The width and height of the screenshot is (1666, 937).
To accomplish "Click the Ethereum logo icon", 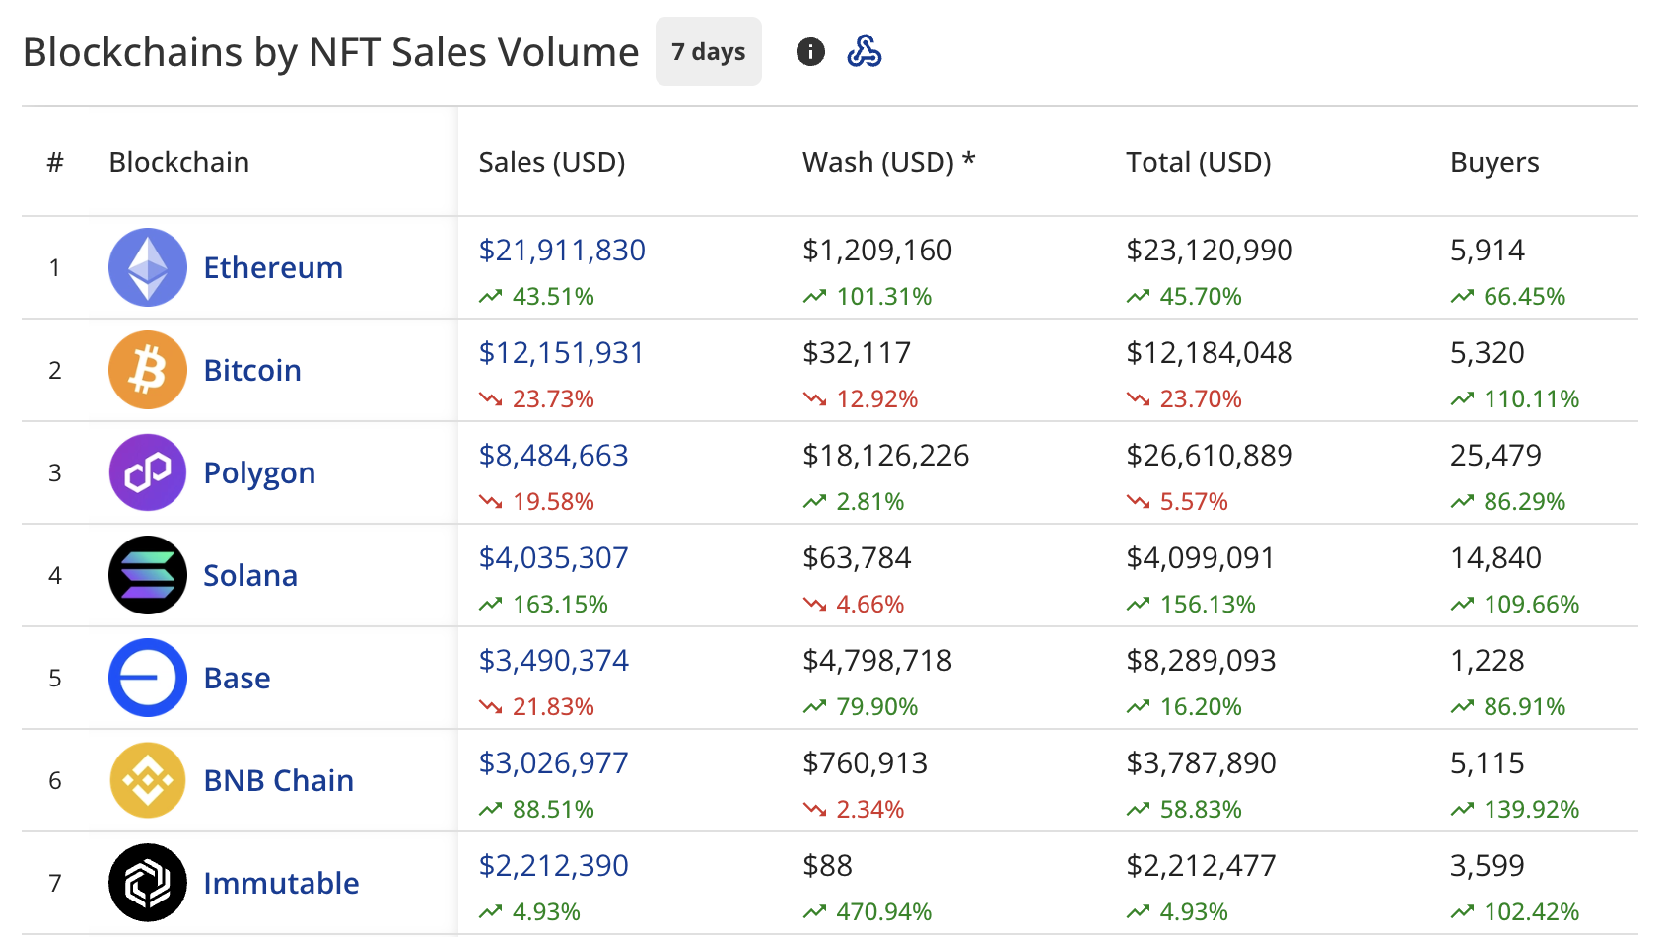I will tap(148, 267).
